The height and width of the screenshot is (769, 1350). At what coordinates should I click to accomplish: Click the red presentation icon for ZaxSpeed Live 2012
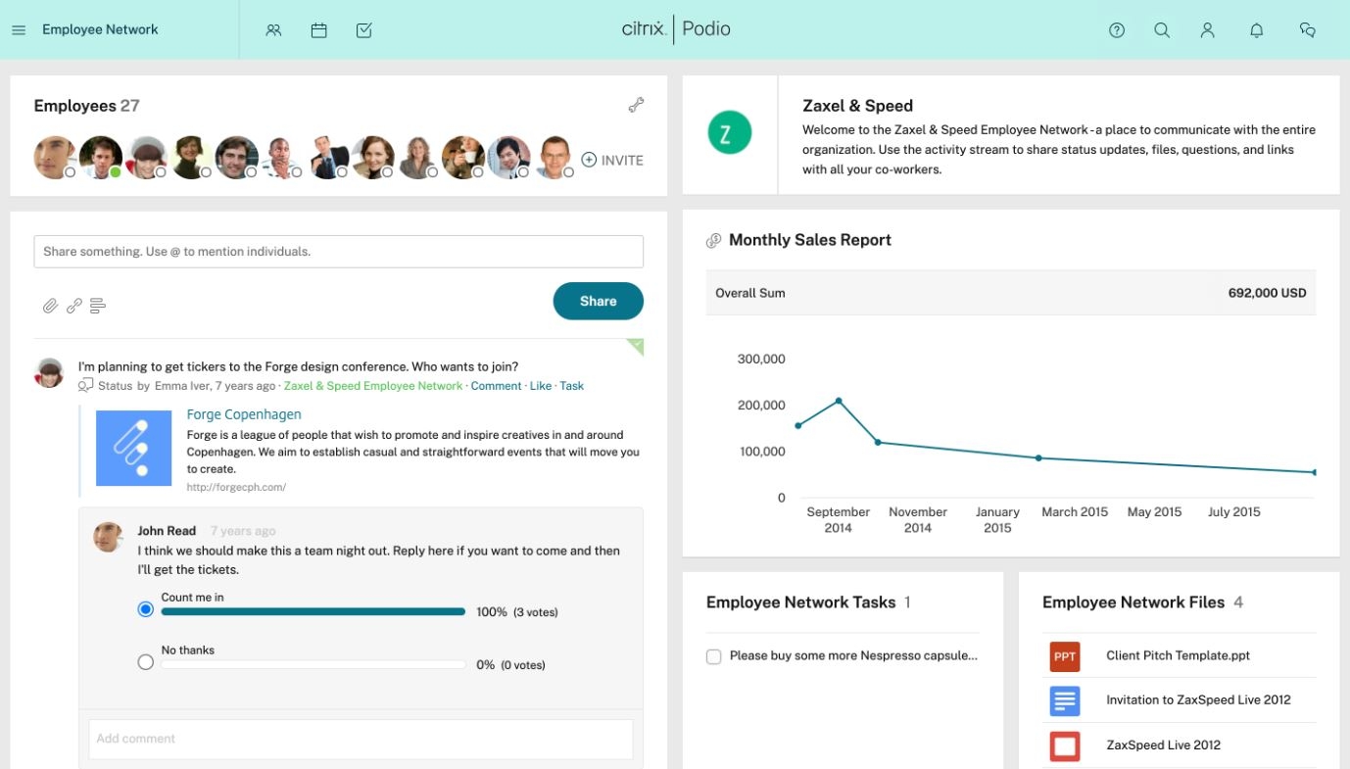1065,745
